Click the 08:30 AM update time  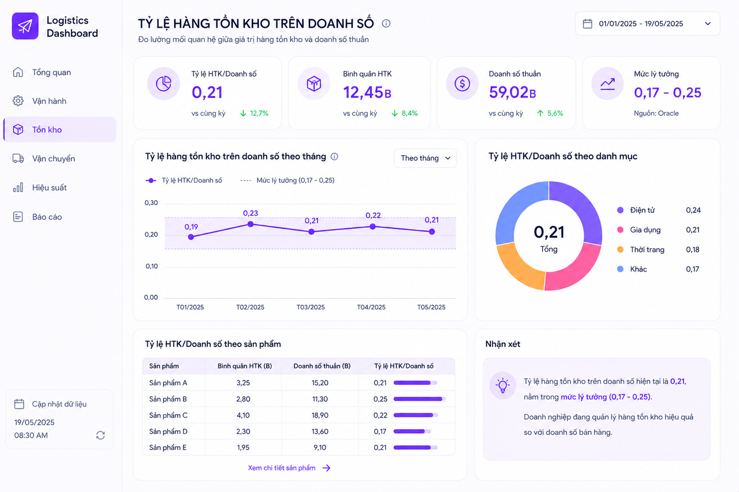tap(31, 435)
